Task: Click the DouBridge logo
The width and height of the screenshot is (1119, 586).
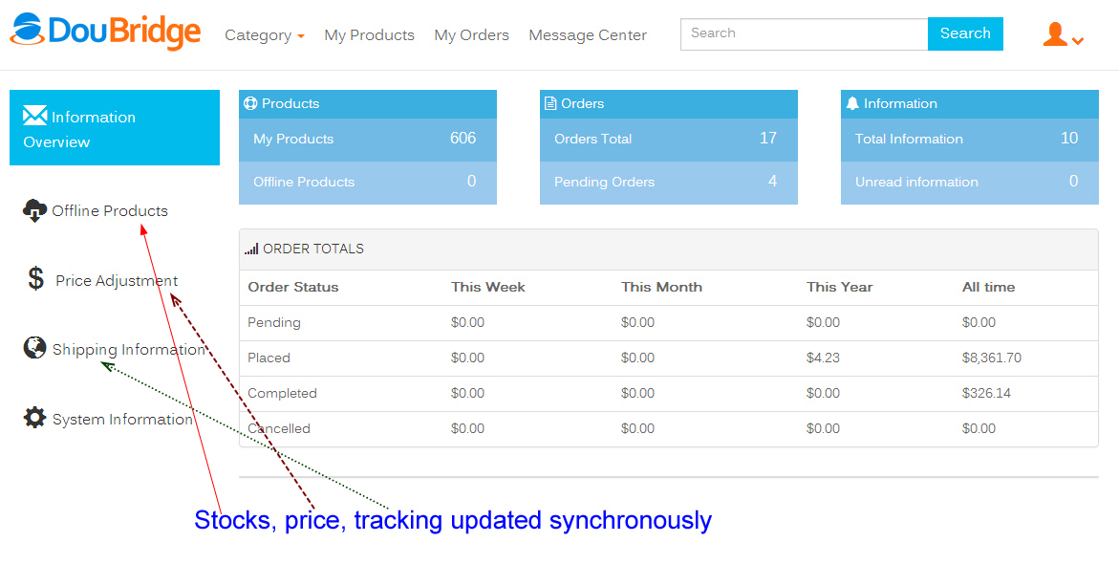Action: point(106,32)
